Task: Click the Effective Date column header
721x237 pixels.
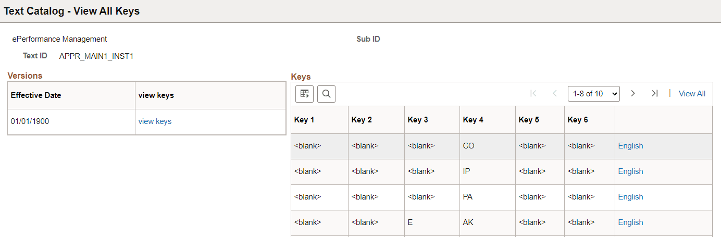Action: tap(36, 95)
